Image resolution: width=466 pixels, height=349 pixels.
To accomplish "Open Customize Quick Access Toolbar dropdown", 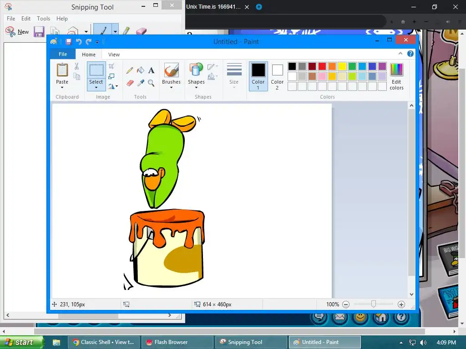I will coord(97,42).
